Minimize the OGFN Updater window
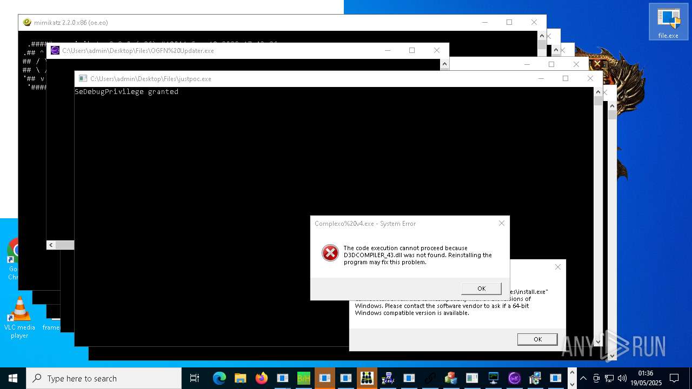Image resolution: width=692 pixels, height=389 pixels. click(387, 50)
